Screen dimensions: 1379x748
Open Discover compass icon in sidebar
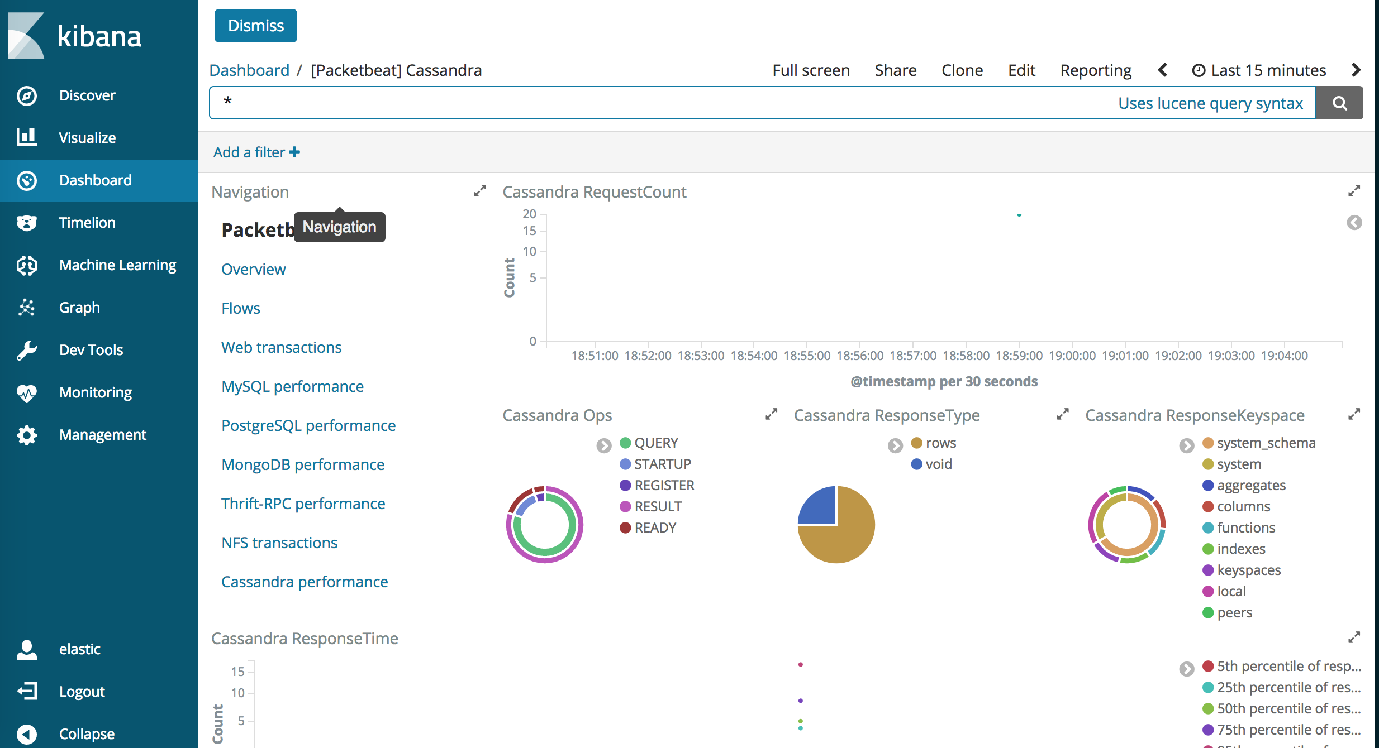[26, 95]
